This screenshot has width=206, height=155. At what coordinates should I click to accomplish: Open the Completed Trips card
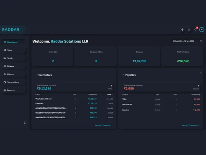tap(96, 57)
